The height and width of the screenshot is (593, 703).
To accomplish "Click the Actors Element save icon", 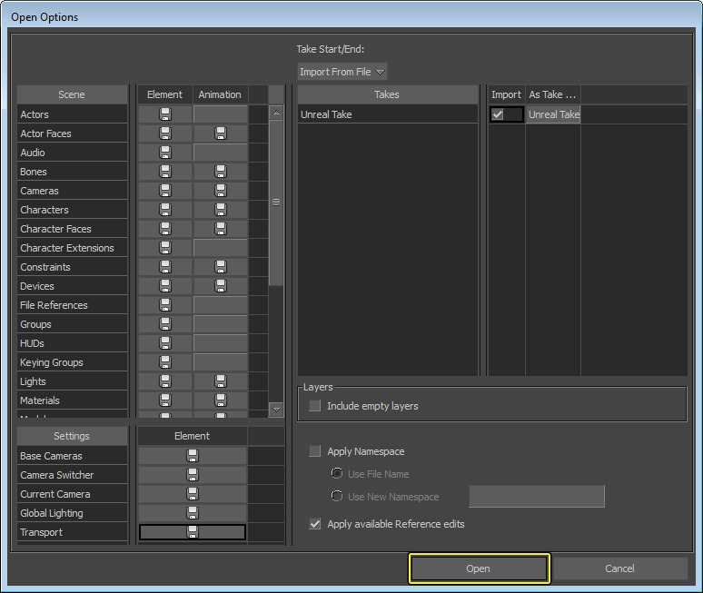I will 165,114.
